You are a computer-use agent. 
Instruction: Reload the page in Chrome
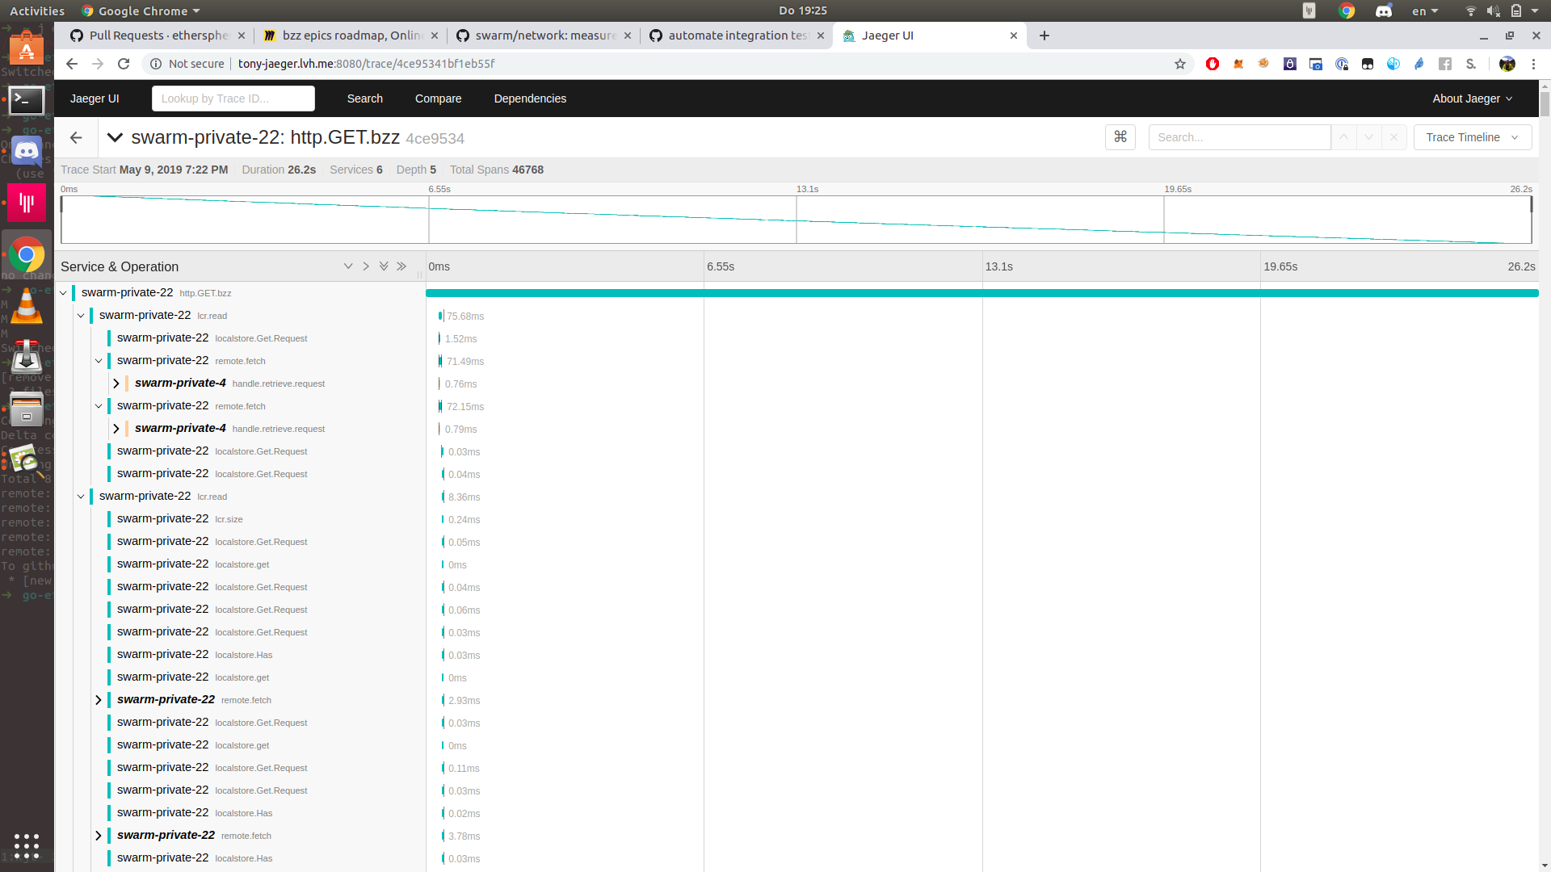coord(124,64)
